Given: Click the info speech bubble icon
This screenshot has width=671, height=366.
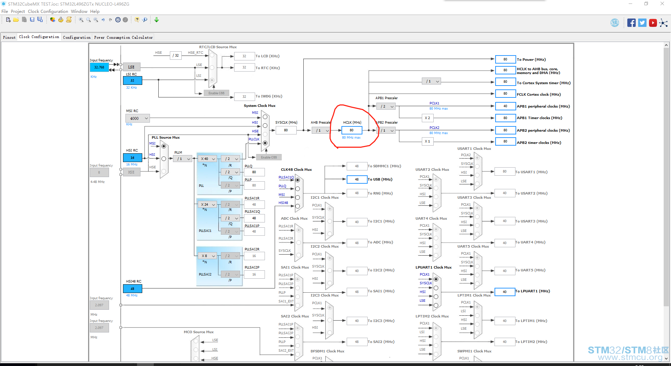Looking at the screenshot, I should [x=145, y=20].
